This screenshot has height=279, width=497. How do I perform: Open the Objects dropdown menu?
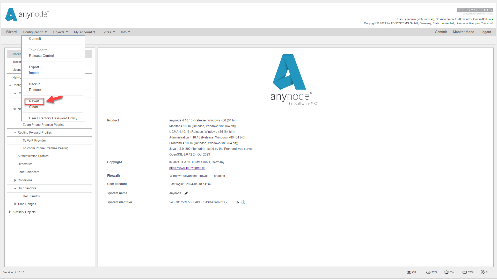(60, 32)
